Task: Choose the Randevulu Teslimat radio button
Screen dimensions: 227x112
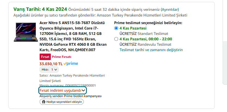Action: coord(116,39)
